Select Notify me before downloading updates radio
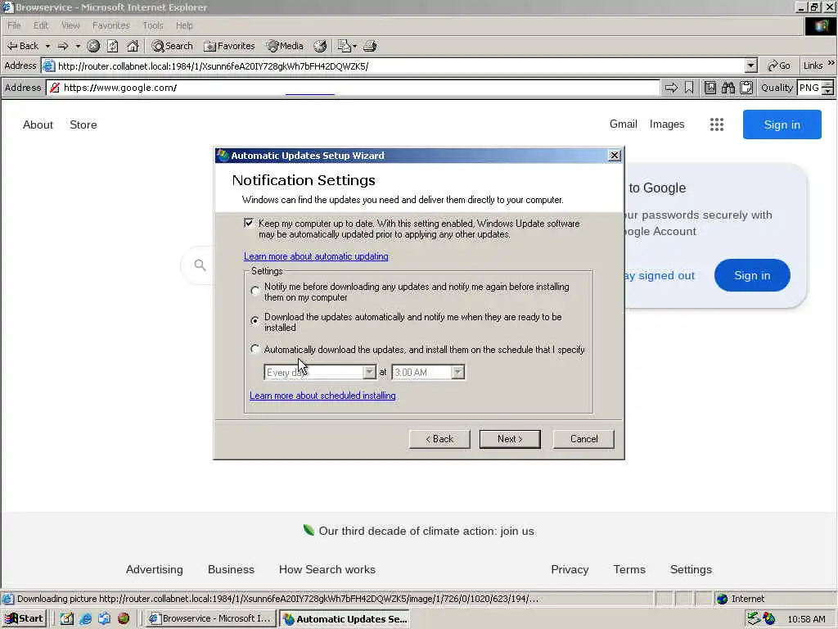Viewport: 838px width, 629px height. tap(255, 291)
